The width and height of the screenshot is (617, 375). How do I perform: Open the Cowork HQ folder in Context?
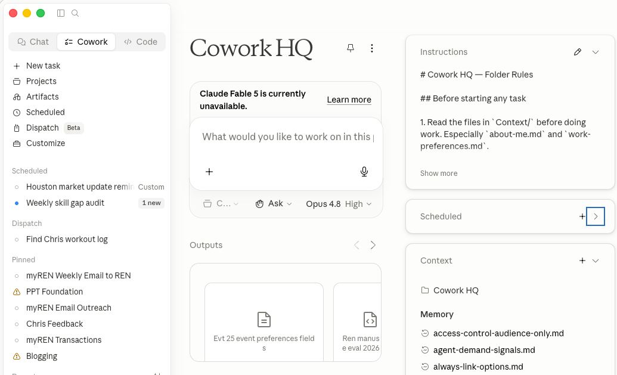tap(449, 290)
